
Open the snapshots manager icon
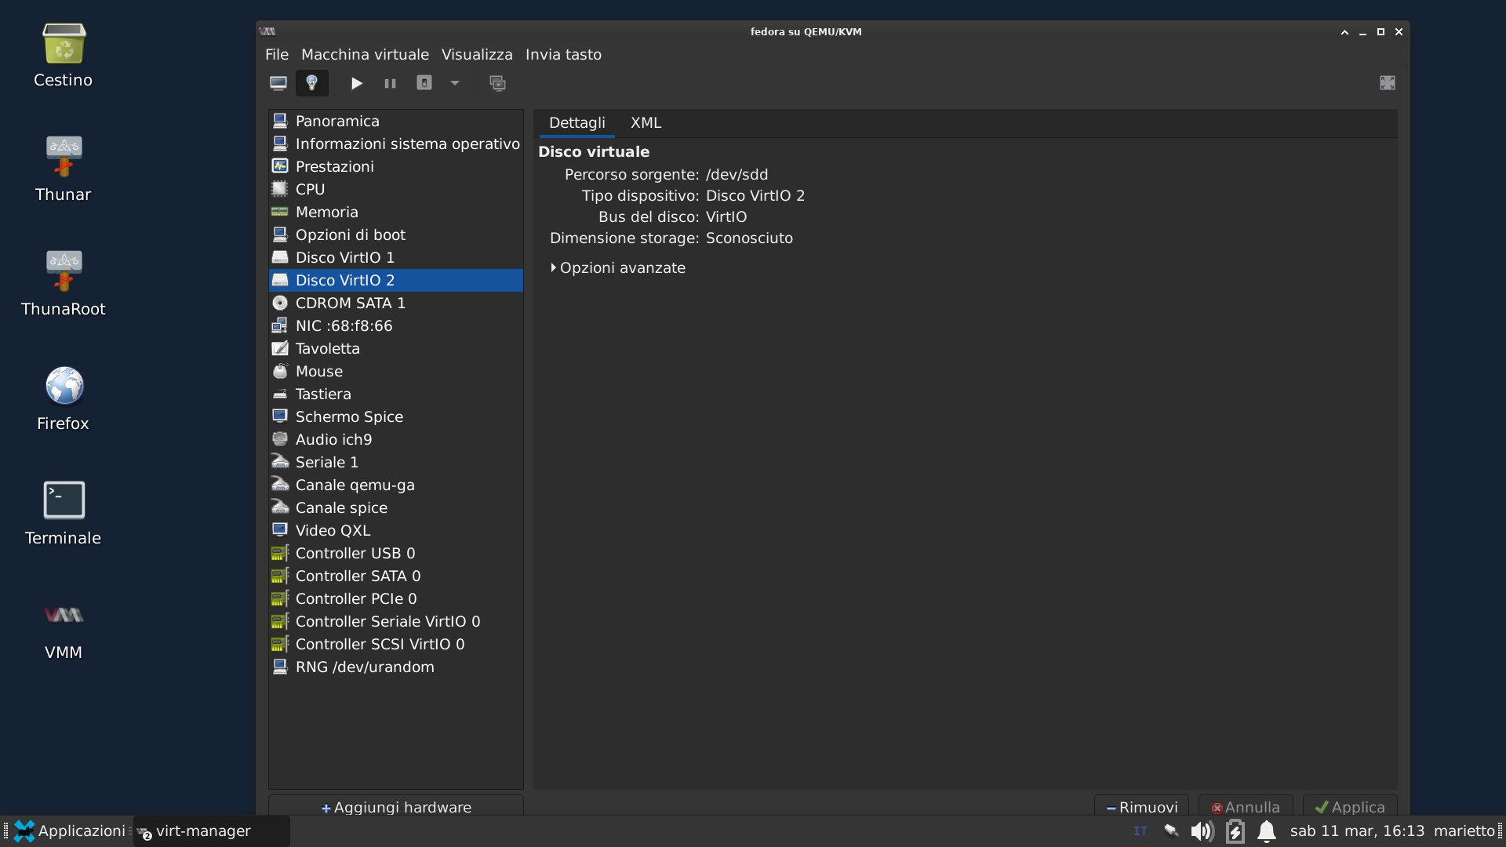tap(497, 83)
